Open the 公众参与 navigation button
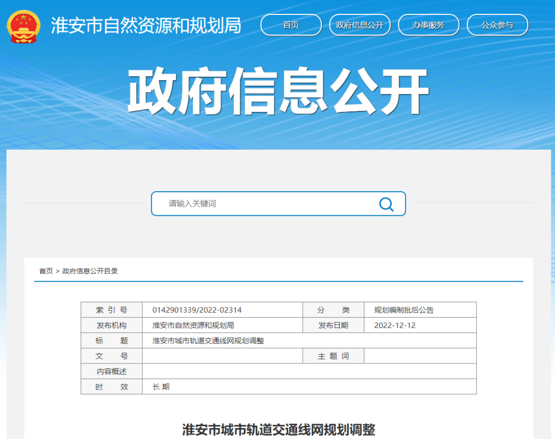The width and height of the screenshot is (555, 439). click(497, 25)
